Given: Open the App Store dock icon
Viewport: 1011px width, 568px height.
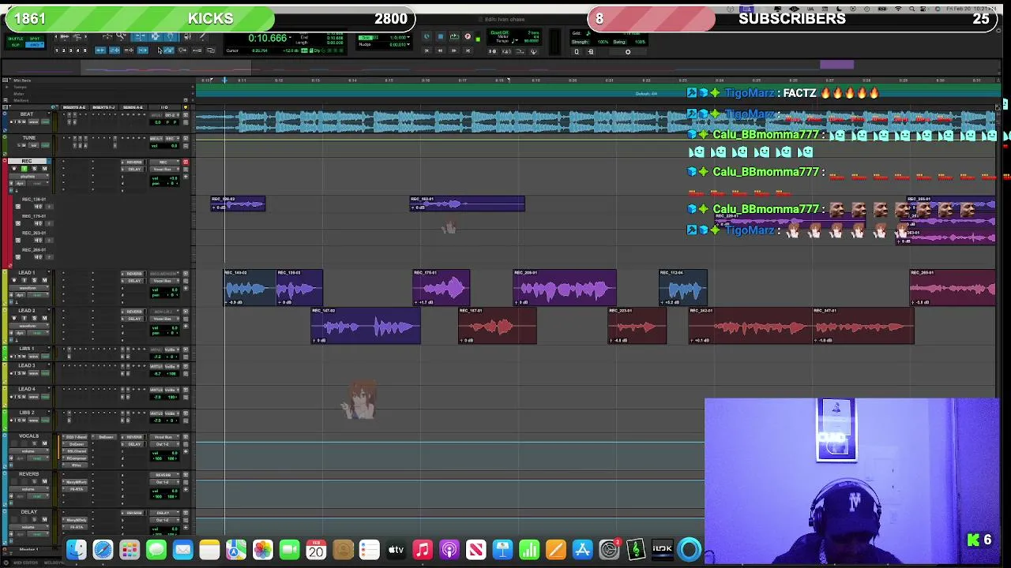Looking at the screenshot, I should [582, 550].
